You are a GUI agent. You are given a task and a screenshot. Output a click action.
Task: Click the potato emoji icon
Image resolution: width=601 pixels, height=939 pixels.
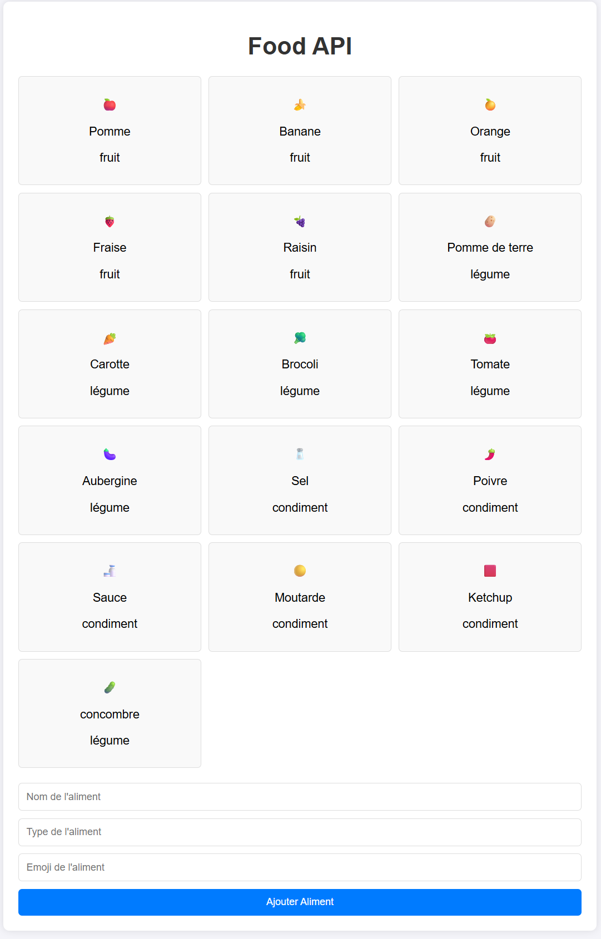pyautogui.click(x=490, y=221)
